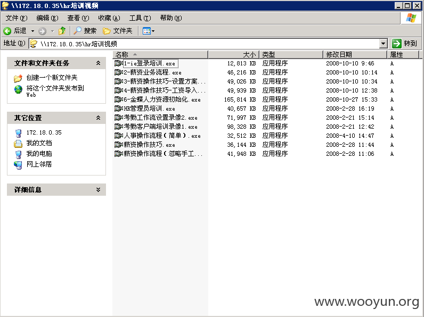The height and width of the screenshot is (317, 424).
Task: Click the publish to Web globe icon
Action: pyautogui.click(x=18, y=89)
